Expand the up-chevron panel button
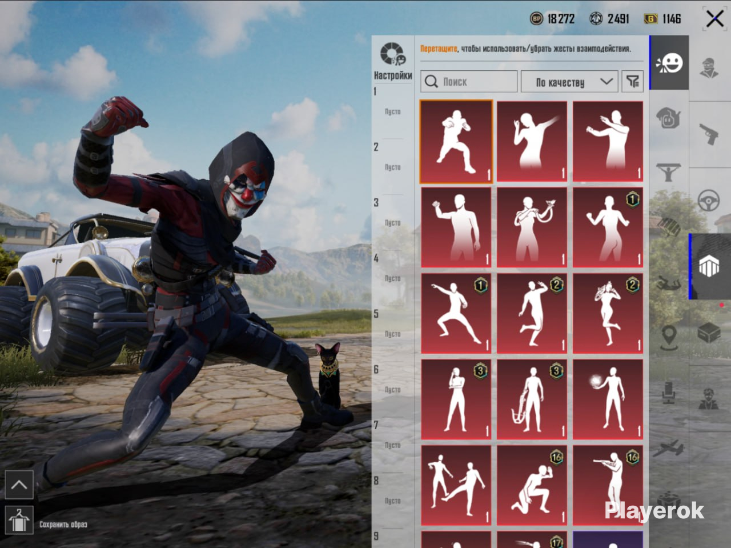The width and height of the screenshot is (731, 548). click(19, 485)
